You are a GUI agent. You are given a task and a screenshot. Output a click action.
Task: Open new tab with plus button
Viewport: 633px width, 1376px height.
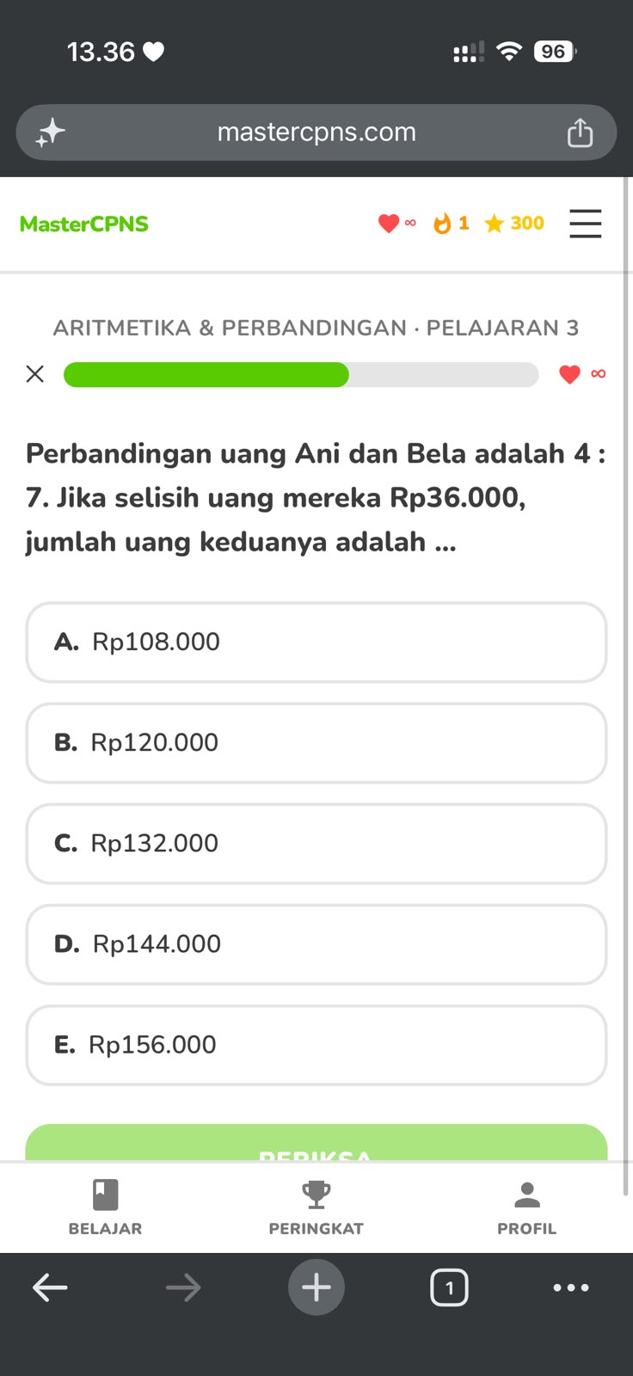pyautogui.click(x=316, y=1287)
